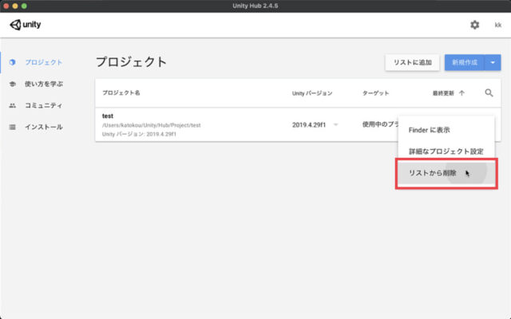Sort by 最終更新 column header
511x319 pixels.
pyautogui.click(x=443, y=93)
